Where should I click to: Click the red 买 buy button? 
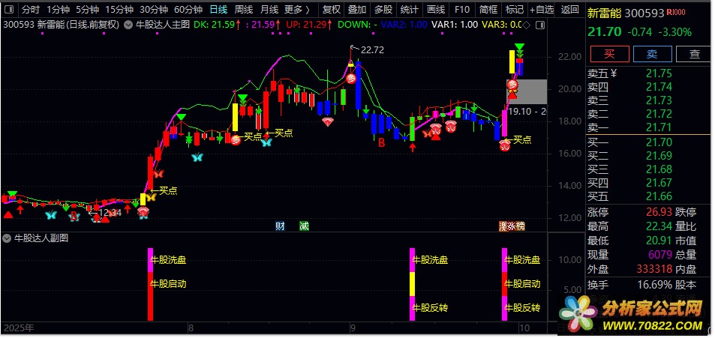[609, 54]
